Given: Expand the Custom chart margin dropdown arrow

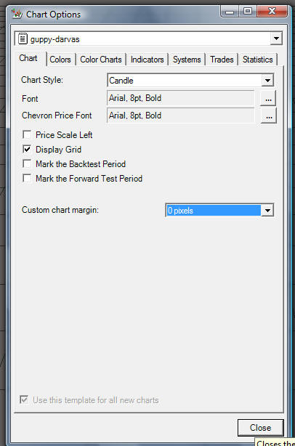Looking at the screenshot, I should point(267,211).
